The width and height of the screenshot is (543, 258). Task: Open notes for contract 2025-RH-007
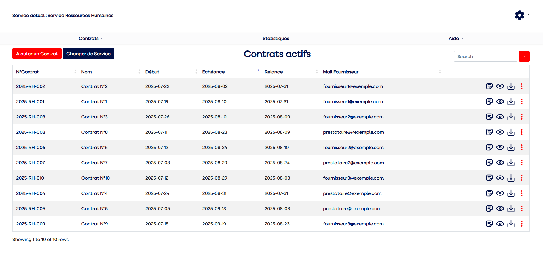click(x=489, y=163)
